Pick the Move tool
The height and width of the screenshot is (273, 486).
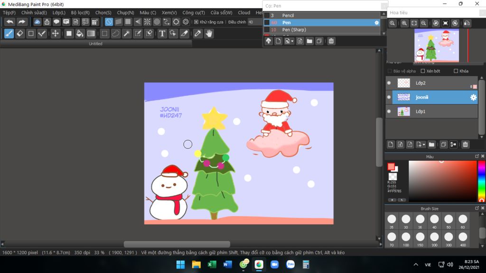coord(55,34)
